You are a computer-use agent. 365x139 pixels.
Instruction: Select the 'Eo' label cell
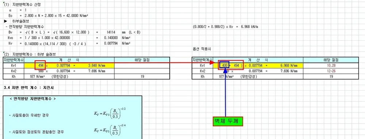coord(10,16)
